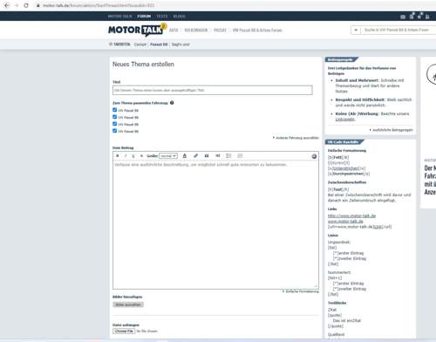Open Passat B8 in the sub navigation

[159, 44]
